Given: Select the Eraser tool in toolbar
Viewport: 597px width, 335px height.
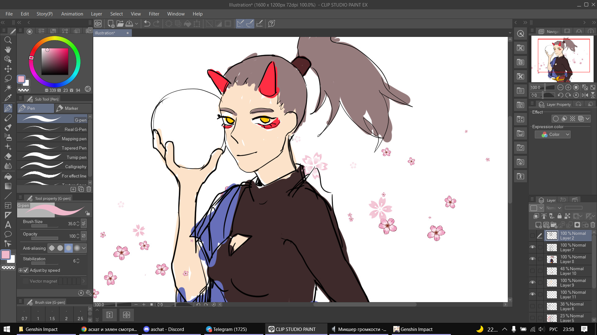Looking at the screenshot, I should click(8, 157).
